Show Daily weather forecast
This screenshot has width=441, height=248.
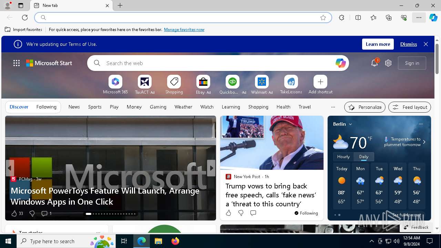pos(364,156)
